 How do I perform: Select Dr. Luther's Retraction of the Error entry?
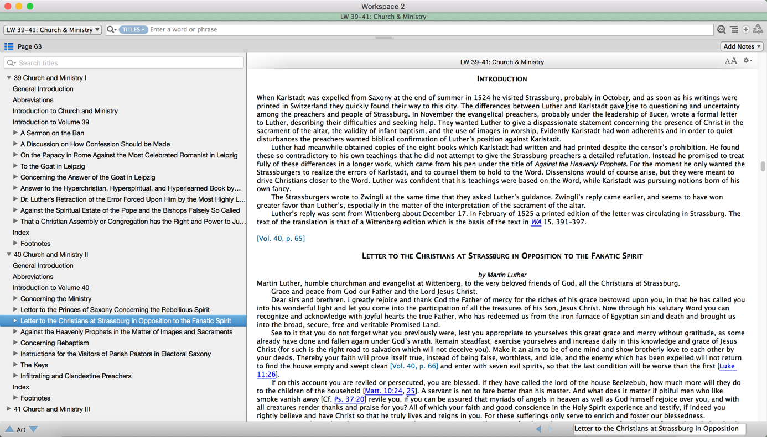[x=133, y=199]
